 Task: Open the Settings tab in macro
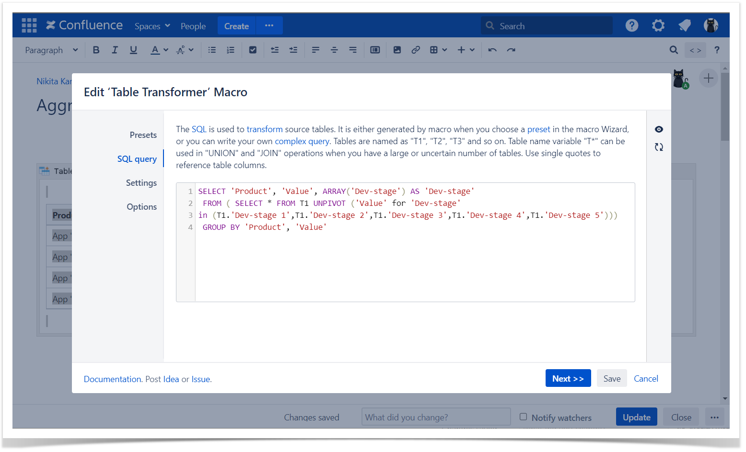pyautogui.click(x=141, y=183)
